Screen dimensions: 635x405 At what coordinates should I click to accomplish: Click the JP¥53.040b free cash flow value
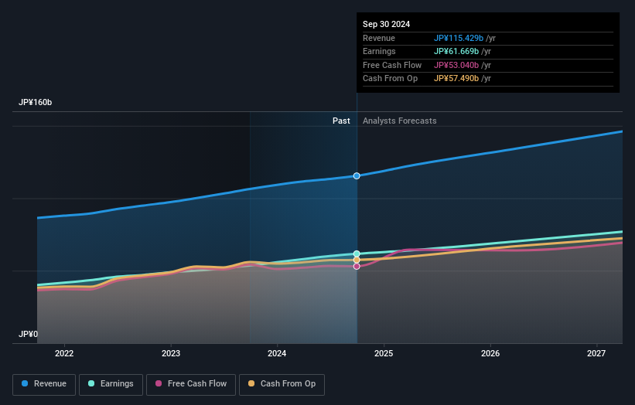coord(456,65)
